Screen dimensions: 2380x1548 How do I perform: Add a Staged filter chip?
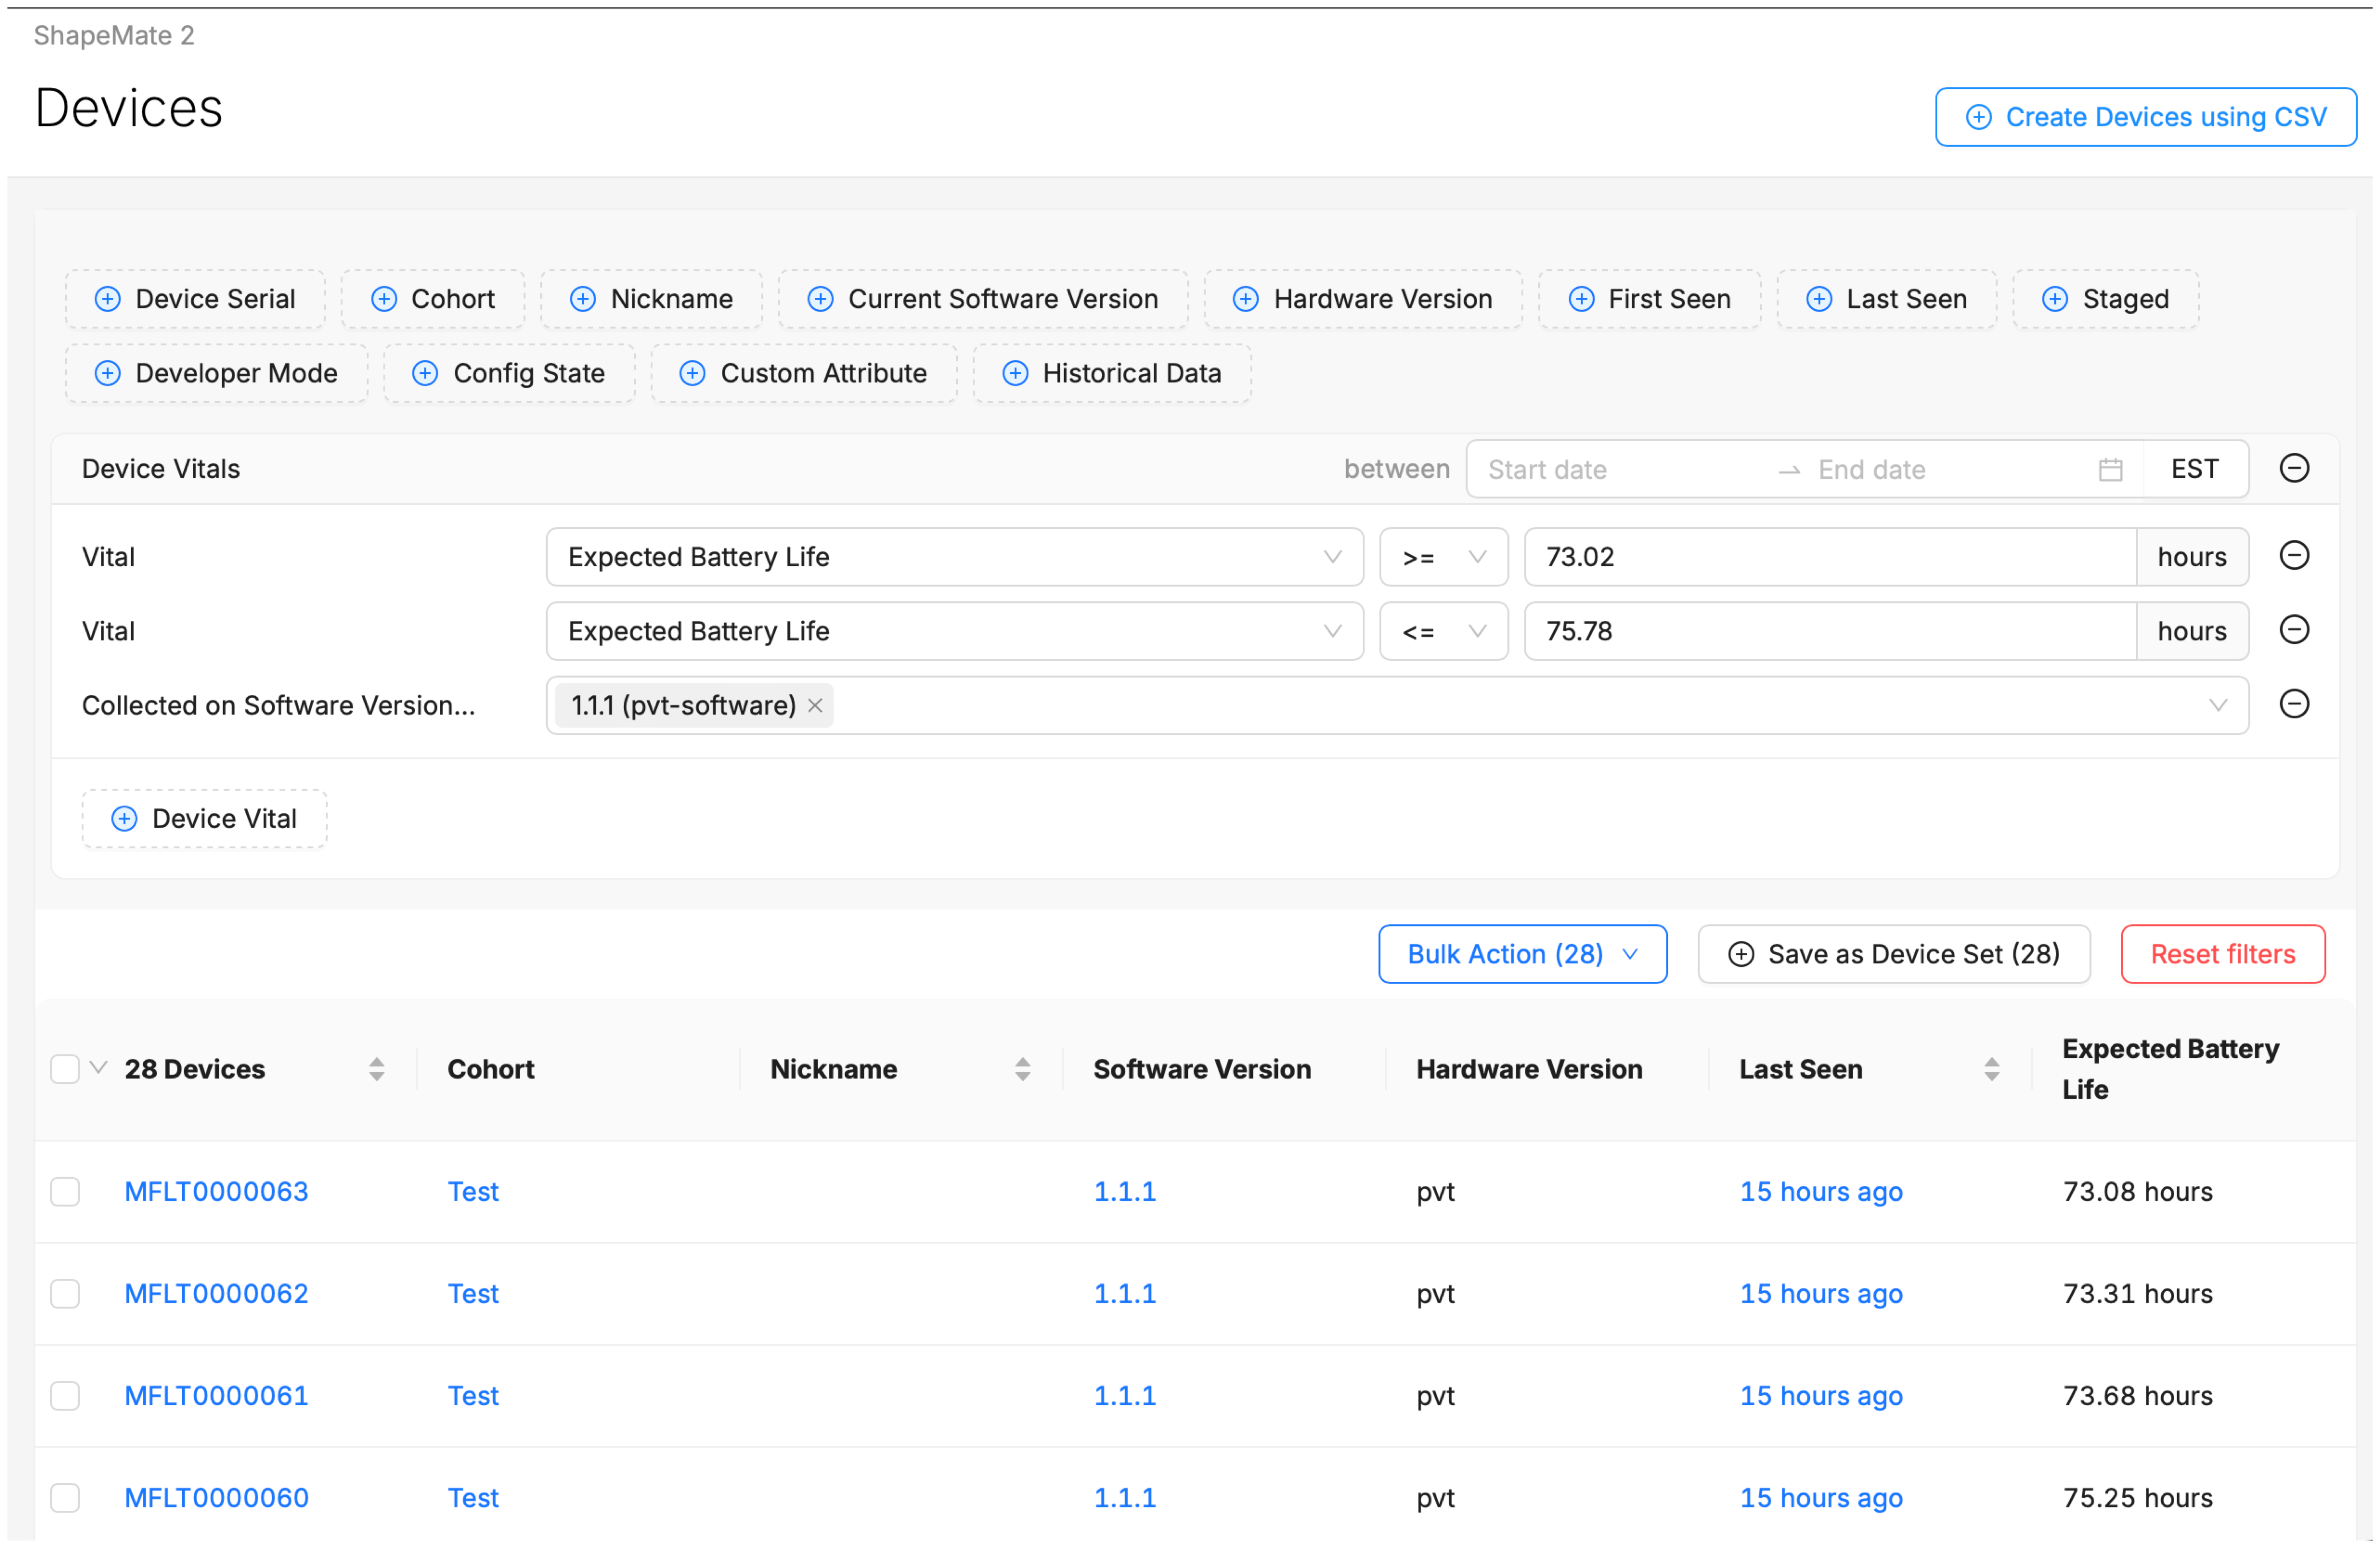[2104, 298]
